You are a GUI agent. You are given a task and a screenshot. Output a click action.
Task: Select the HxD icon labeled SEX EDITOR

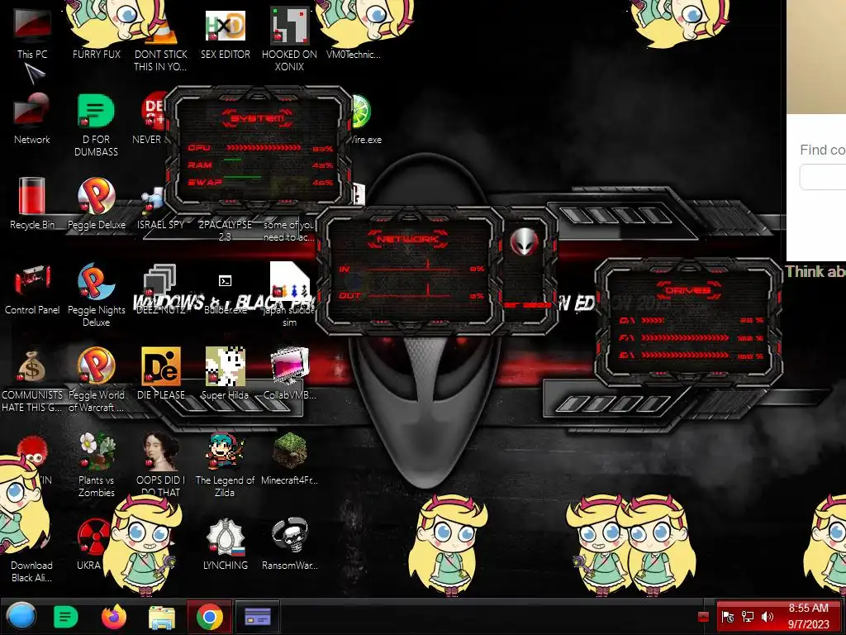pos(225,26)
